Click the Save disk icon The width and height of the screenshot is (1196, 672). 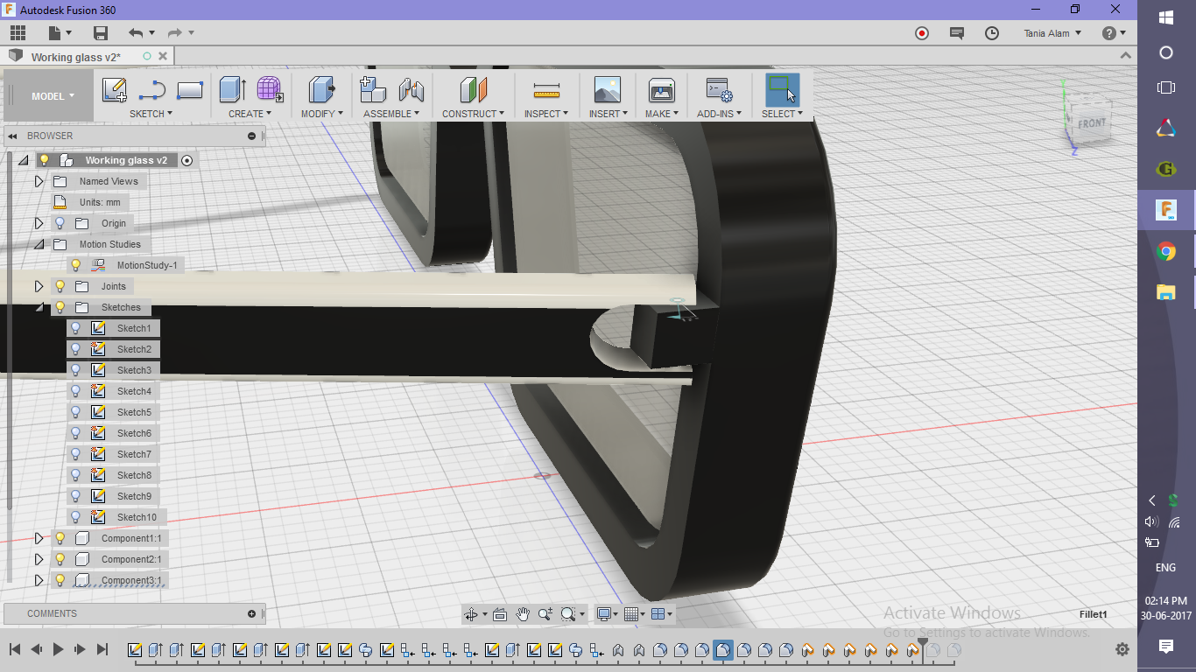click(101, 33)
